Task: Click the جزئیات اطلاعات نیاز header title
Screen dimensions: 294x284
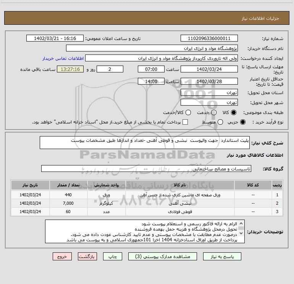Action: pos(260,18)
